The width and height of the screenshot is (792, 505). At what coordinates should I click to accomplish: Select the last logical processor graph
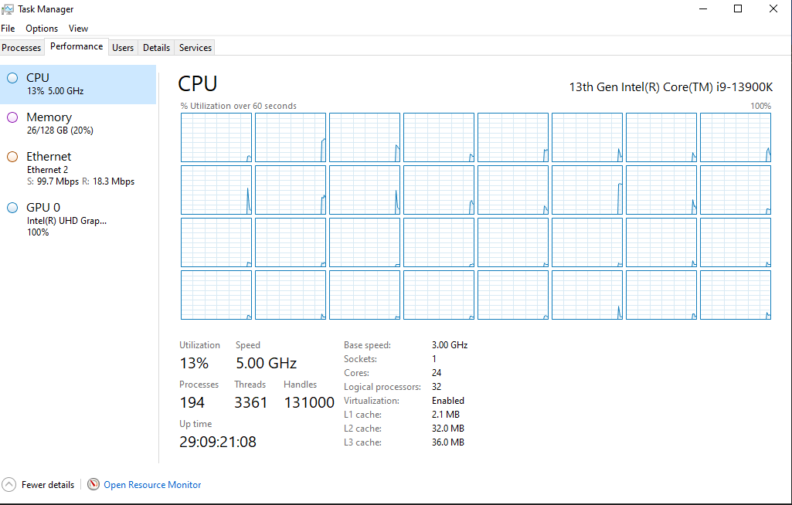[736, 295]
